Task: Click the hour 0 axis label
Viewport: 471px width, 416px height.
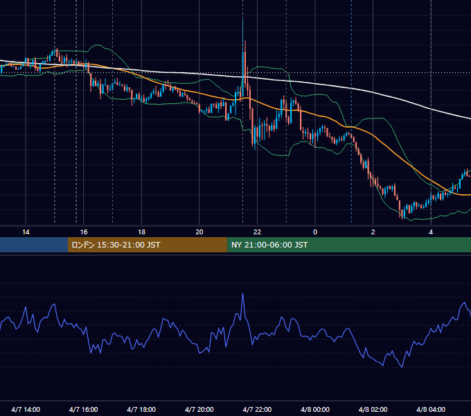Action: click(x=315, y=232)
